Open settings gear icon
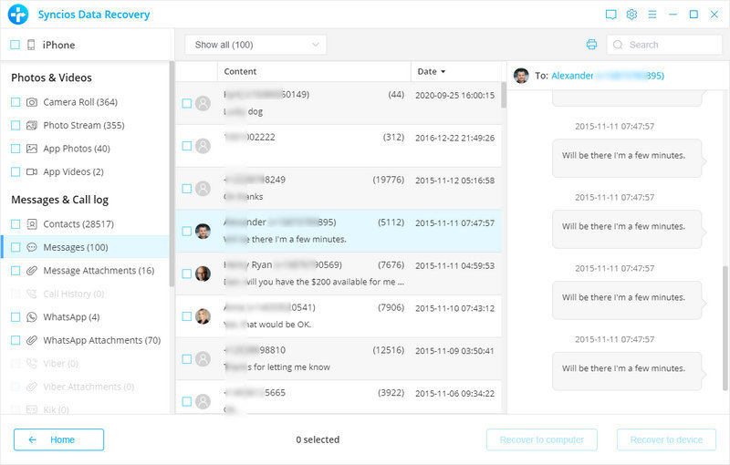730x465 pixels. click(631, 15)
